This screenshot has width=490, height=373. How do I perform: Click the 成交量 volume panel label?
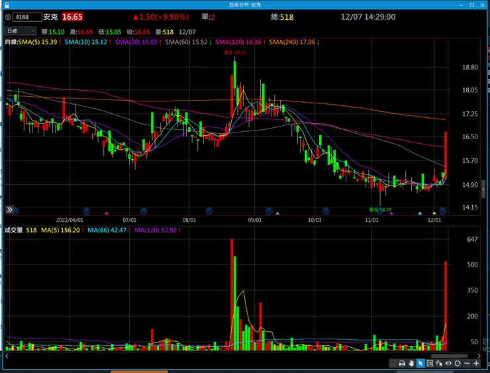(x=13, y=230)
